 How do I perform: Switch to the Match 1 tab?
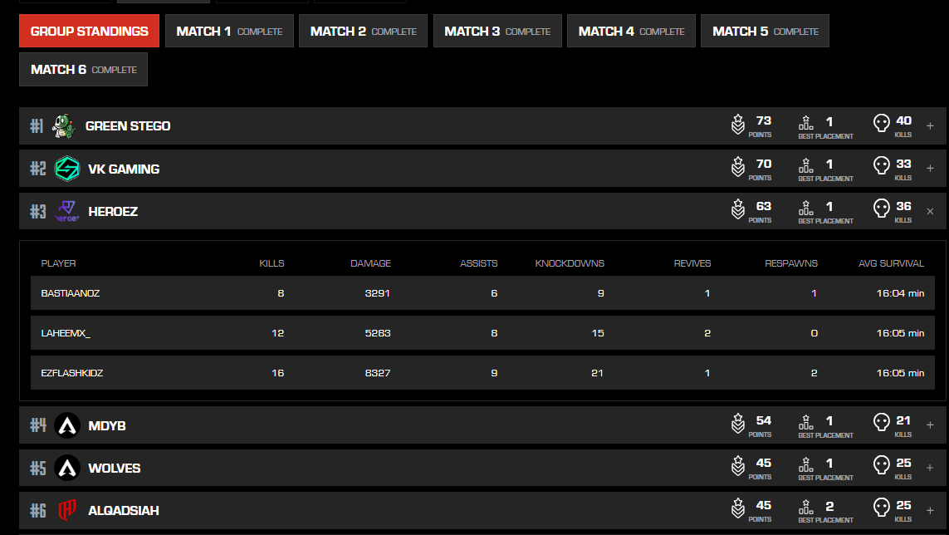click(x=229, y=31)
